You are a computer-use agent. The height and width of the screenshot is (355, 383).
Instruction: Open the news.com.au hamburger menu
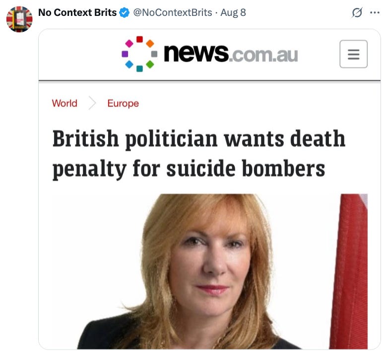click(353, 54)
